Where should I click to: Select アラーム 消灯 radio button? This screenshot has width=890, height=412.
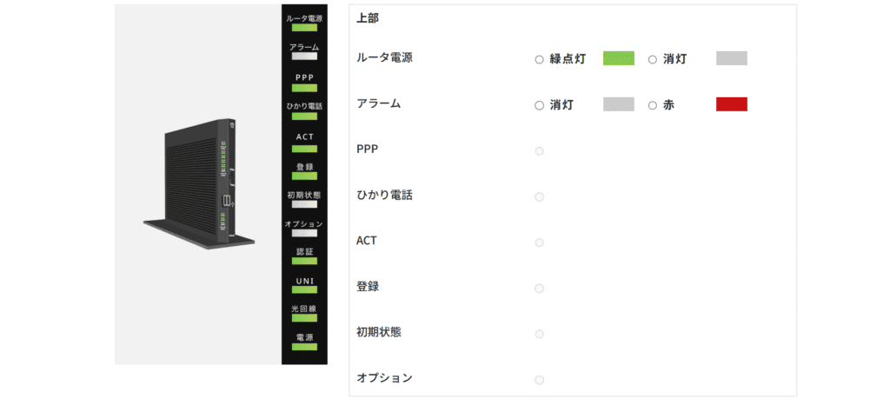(x=539, y=105)
